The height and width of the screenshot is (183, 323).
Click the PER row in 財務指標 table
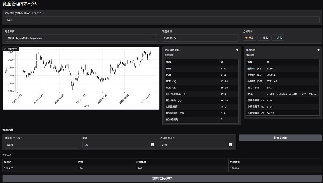pyautogui.click(x=192, y=69)
